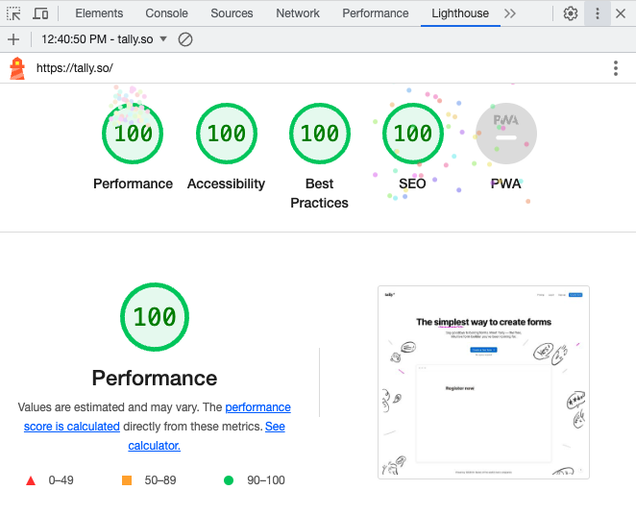Clear all reports icon
The width and height of the screenshot is (636, 515).
coord(185,39)
